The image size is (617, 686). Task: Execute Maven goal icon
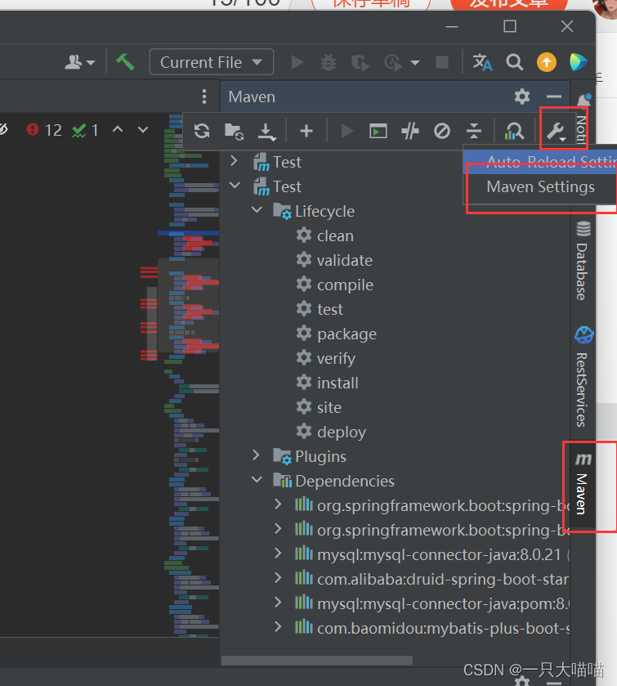click(x=378, y=132)
